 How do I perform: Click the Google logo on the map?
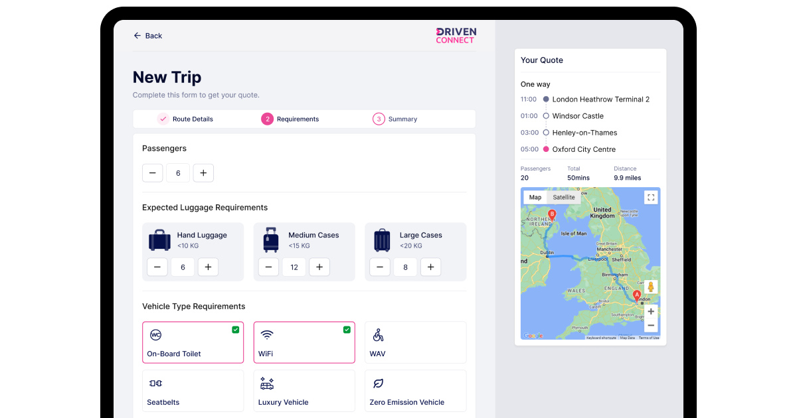533,336
